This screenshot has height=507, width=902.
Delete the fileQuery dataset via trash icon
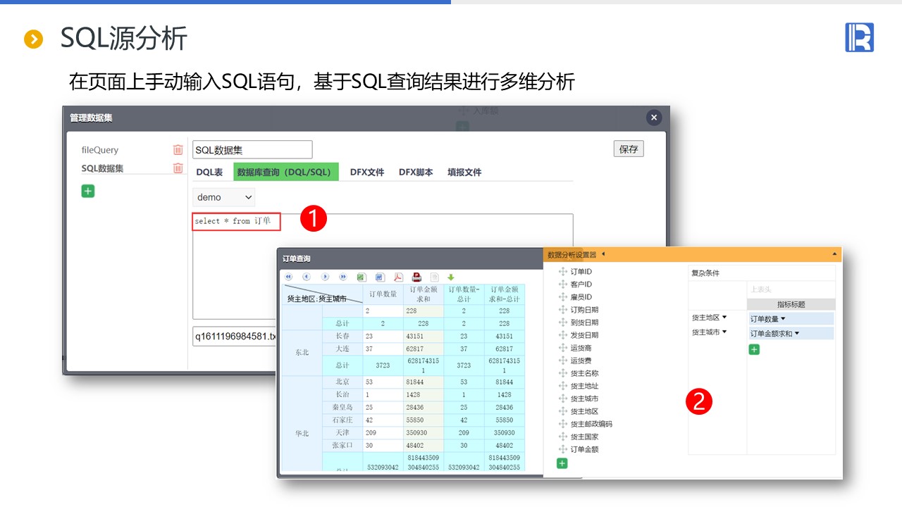click(x=178, y=150)
